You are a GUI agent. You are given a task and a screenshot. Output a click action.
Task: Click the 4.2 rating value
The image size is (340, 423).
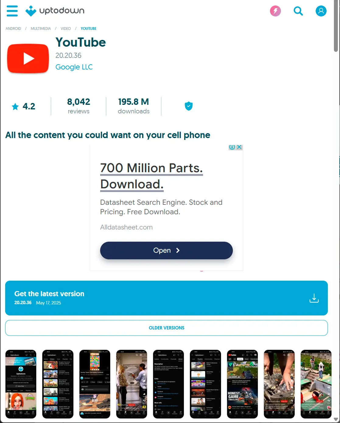click(29, 106)
